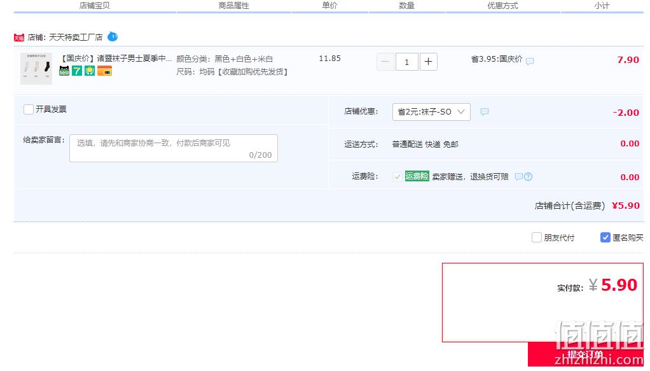
Task: Click the green 运费险 badge
Action: tap(417, 176)
